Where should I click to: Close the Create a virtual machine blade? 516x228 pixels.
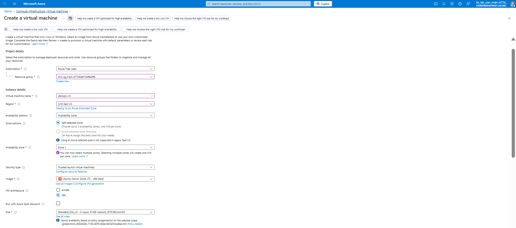[x=509, y=18]
